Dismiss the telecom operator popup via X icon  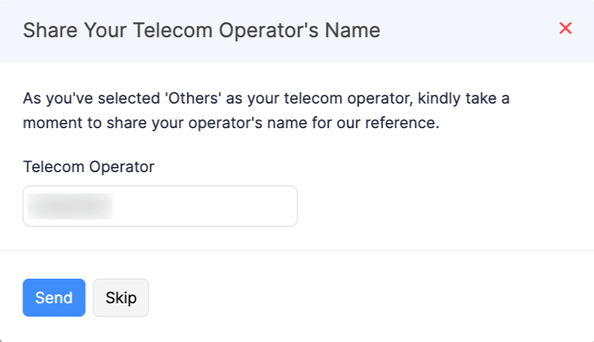[x=566, y=28]
